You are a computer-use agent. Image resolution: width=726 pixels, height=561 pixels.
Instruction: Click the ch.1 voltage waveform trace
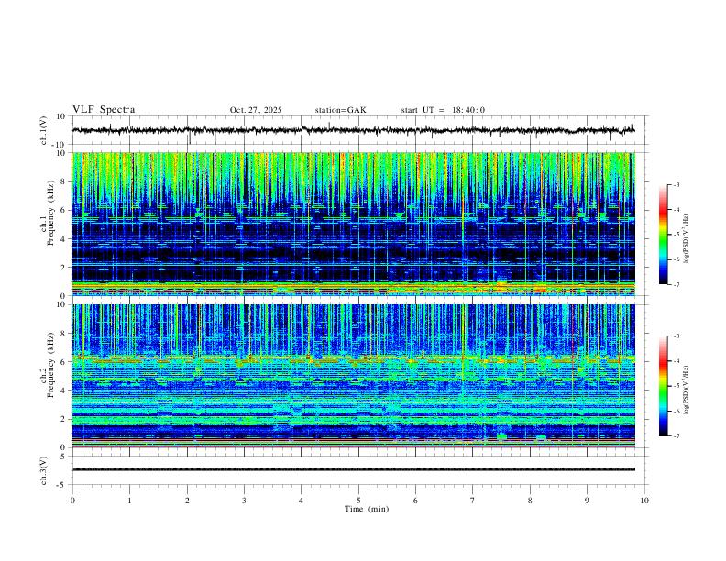coord(353,130)
